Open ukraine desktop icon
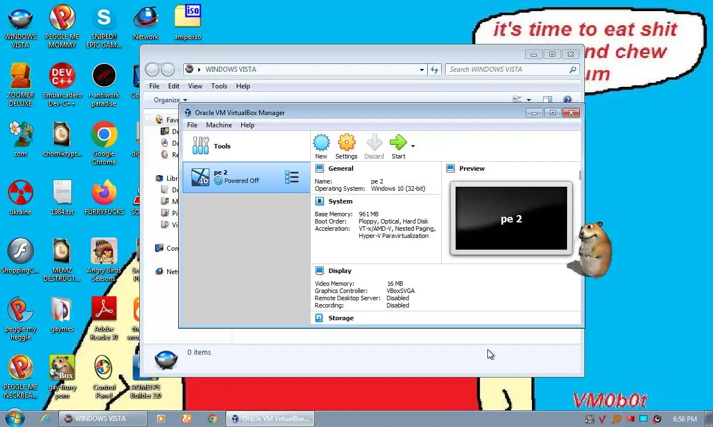 pos(21,198)
